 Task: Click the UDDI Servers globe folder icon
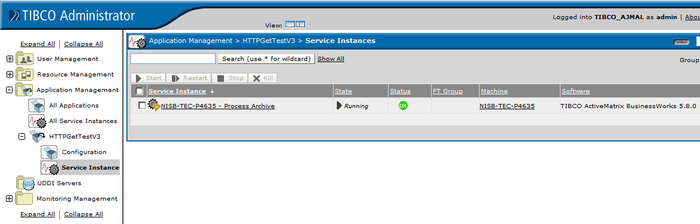coord(25,183)
